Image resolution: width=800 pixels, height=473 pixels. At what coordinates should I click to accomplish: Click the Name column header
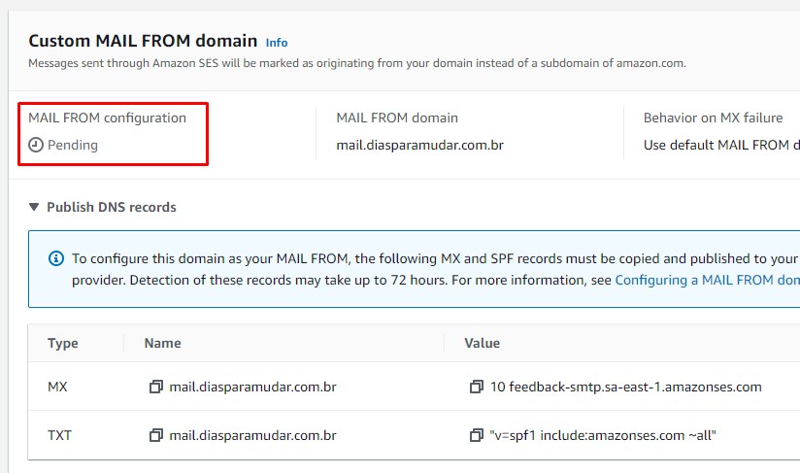[163, 343]
